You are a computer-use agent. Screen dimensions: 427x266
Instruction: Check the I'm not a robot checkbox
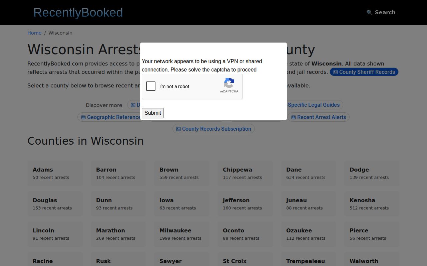click(151, 86)
